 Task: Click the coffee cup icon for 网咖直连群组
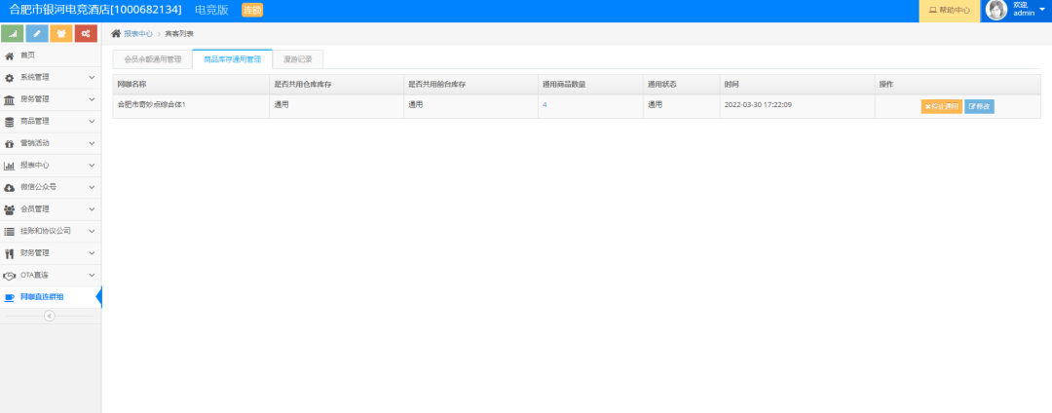click(x=10, y=298)
